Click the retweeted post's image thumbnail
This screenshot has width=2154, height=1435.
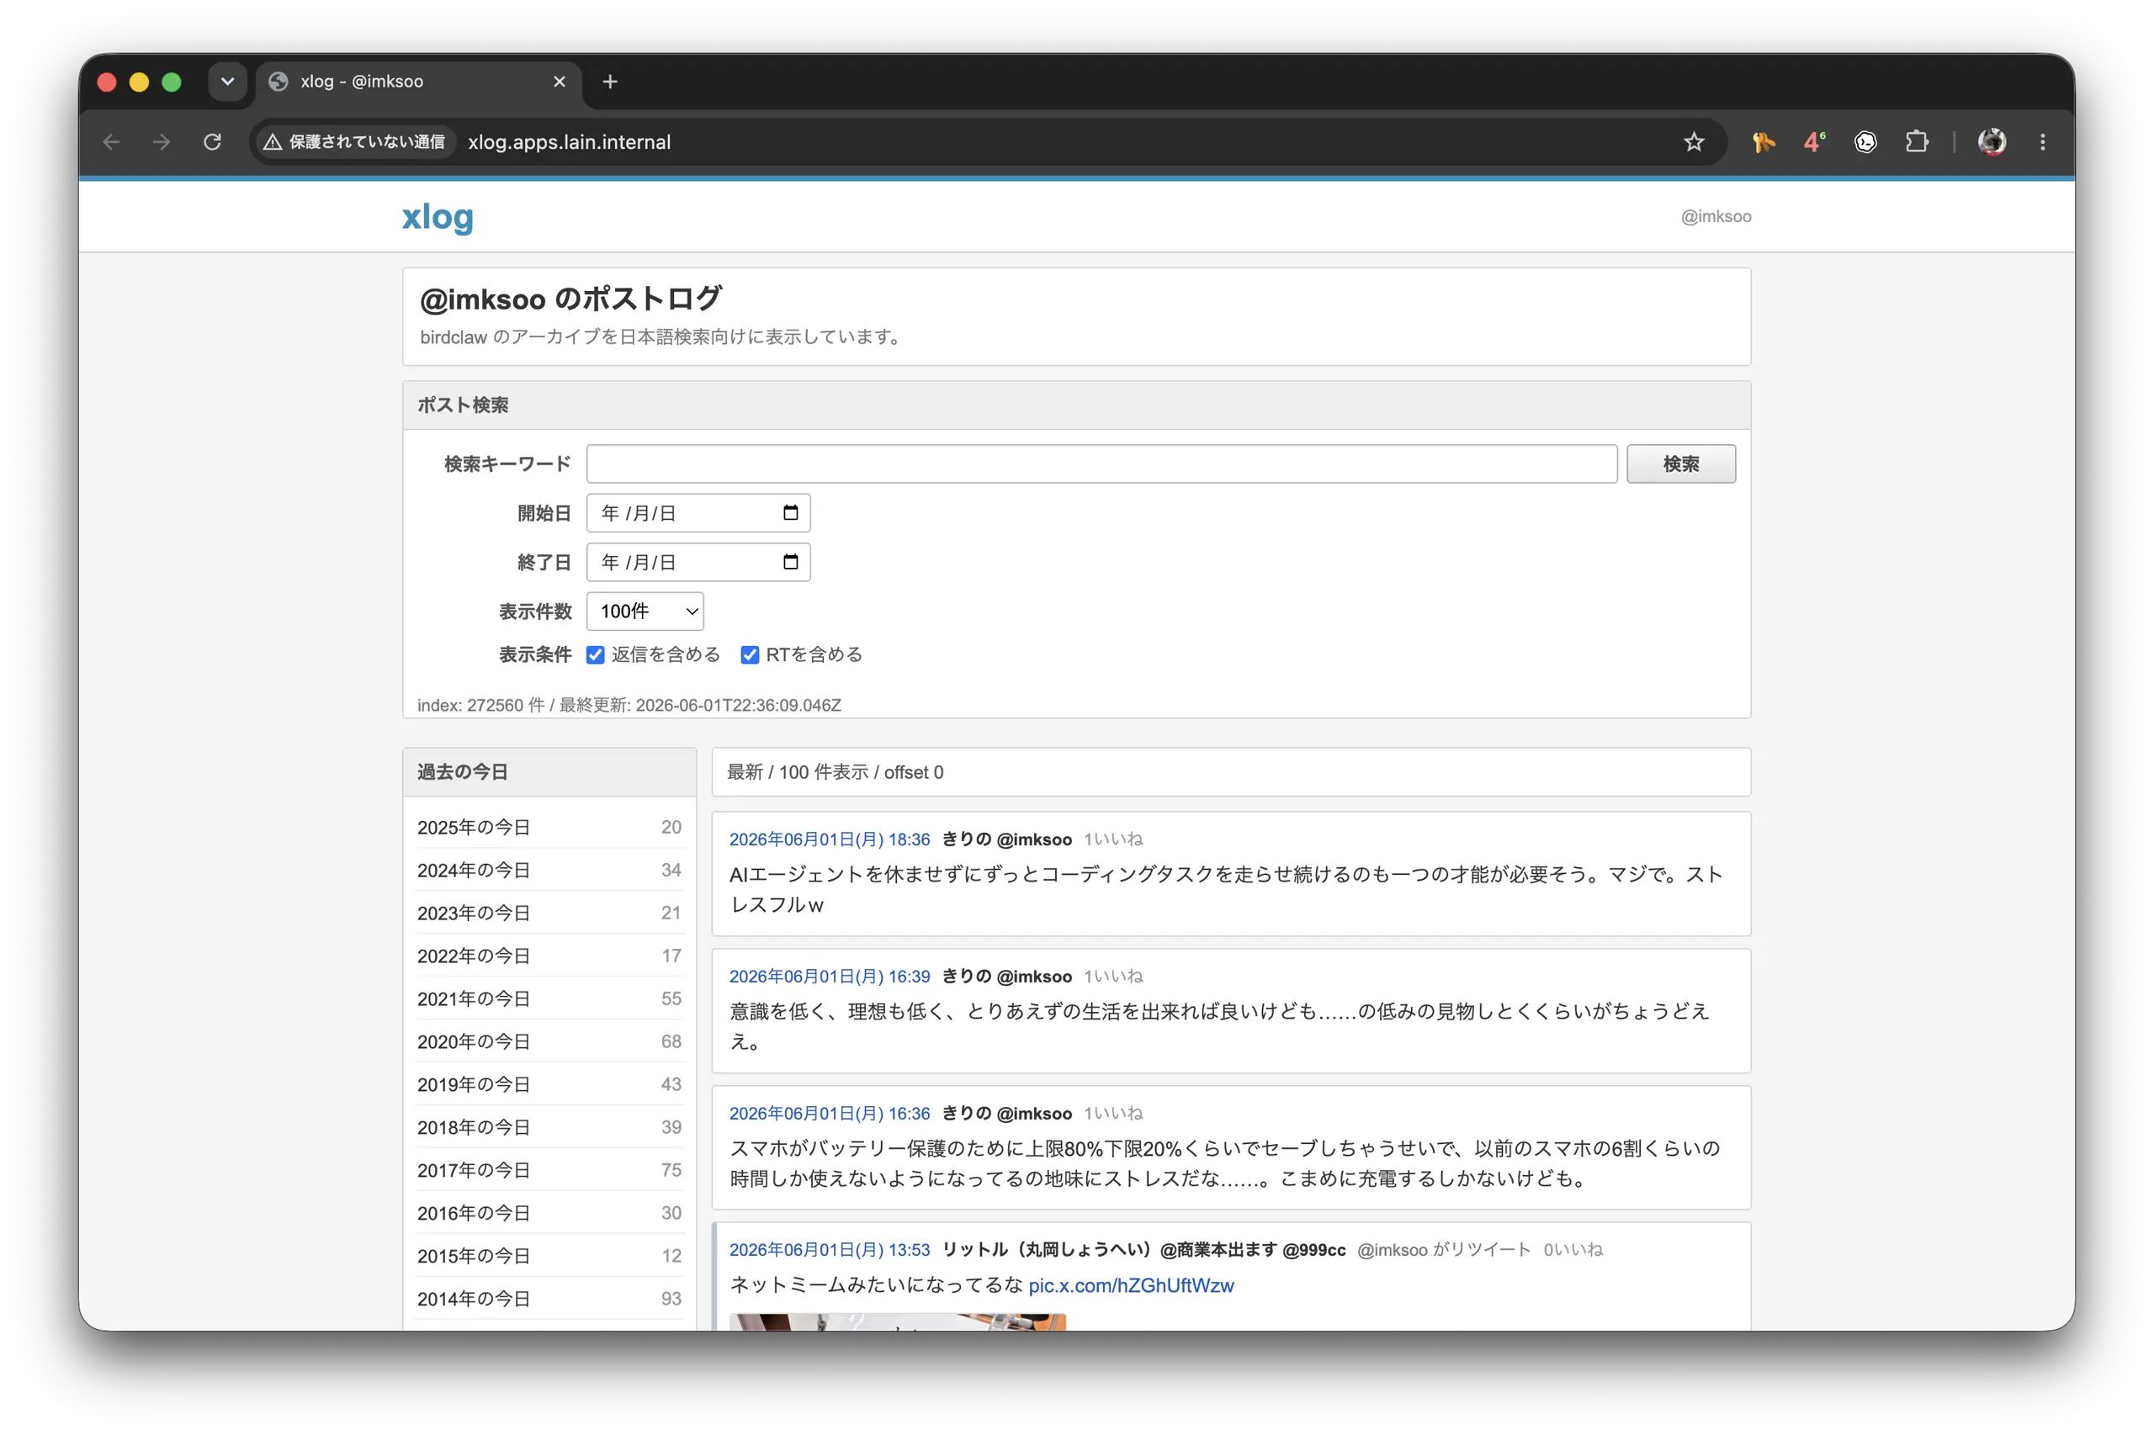(x=897, y=1322)
